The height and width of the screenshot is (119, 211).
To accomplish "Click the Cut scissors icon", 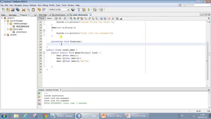I will tap(23, 10).
